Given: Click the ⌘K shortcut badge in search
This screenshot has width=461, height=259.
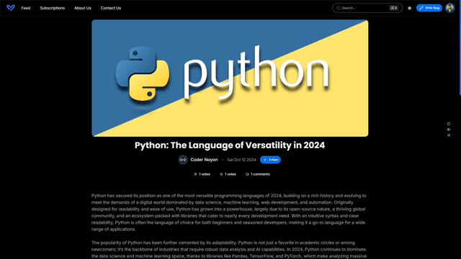Looking at the screenshot, I should click(x=394, y=8).
